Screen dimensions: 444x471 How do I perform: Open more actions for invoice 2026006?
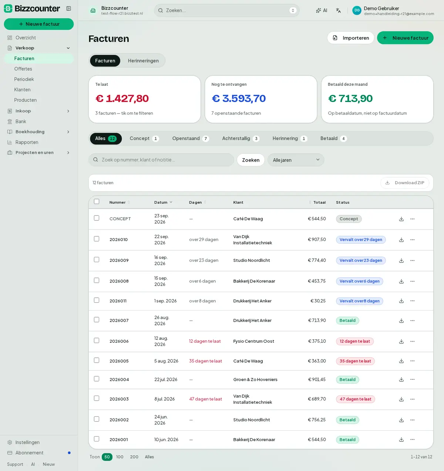click(x=413, y=341)
